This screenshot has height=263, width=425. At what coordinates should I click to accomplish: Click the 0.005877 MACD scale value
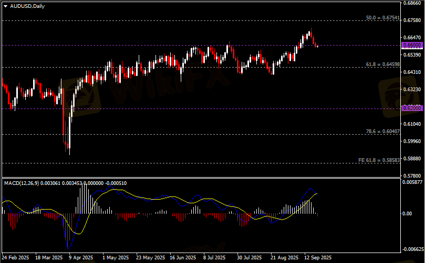(413, 182)
